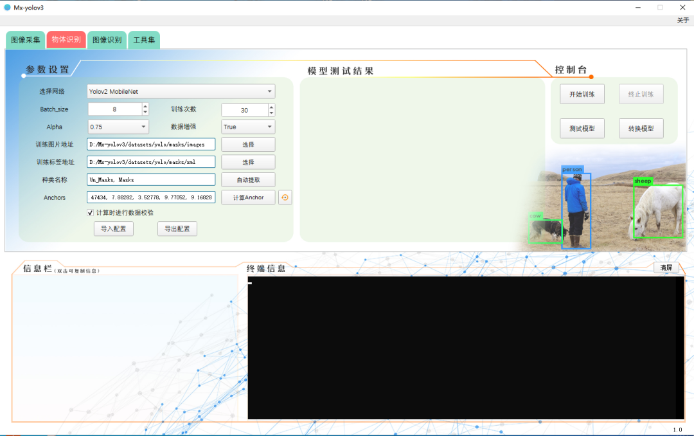Click the 导出配置 button

pos(177,229)
